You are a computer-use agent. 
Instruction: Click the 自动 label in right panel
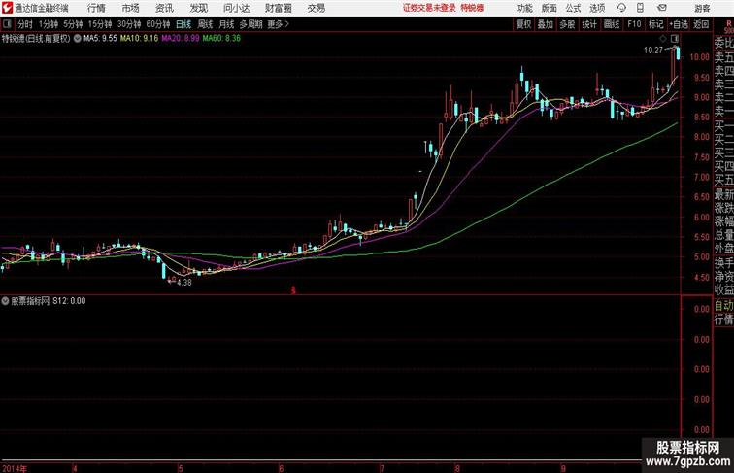click(x=723, y=306)
